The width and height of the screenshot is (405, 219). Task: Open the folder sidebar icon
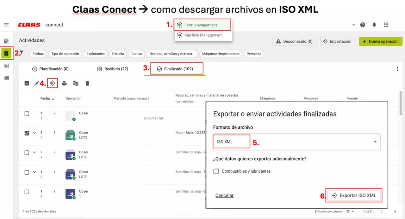point(6,78)
